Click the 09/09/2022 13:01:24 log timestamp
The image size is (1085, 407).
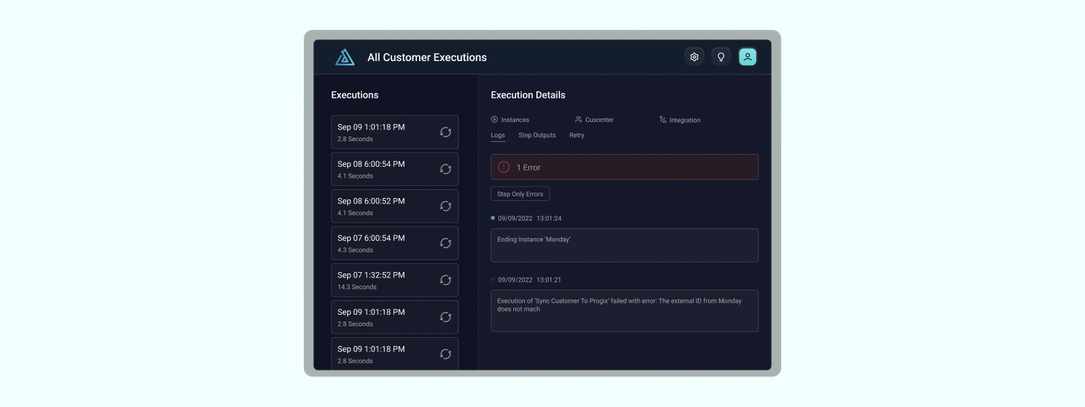(530, 218)
